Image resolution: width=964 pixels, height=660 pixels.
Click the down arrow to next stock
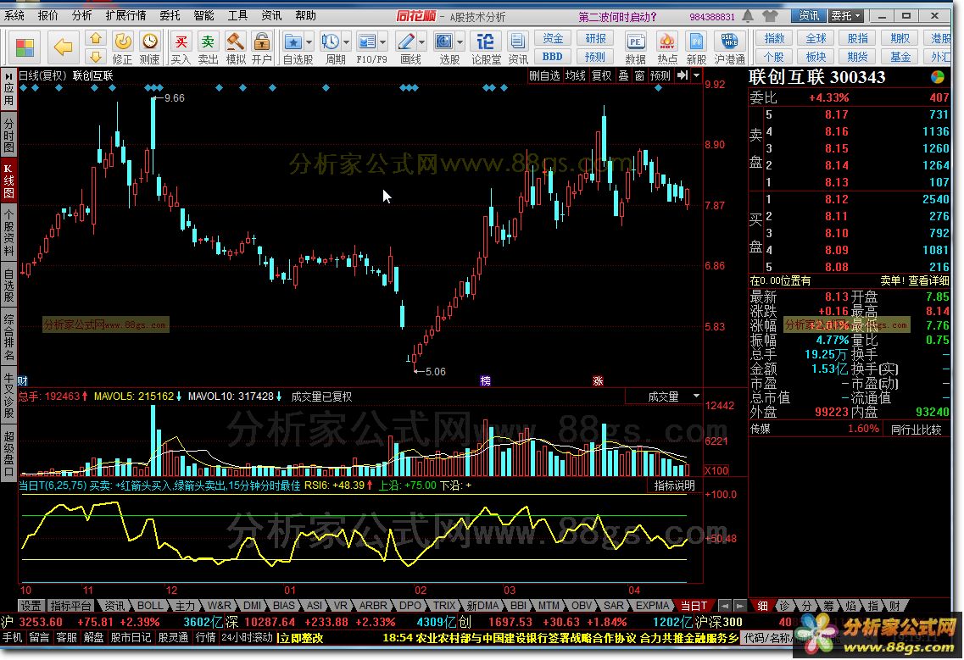(x=95, y=57)
